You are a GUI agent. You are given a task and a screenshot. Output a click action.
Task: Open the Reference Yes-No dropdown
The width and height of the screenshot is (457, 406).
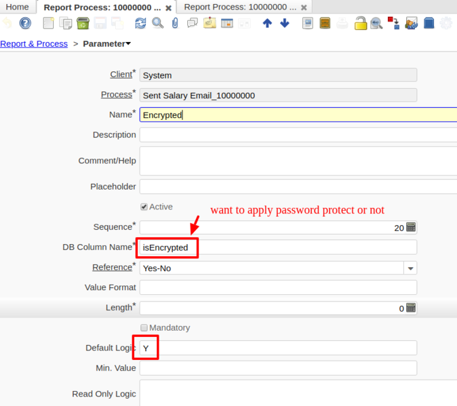coord(410,268)
